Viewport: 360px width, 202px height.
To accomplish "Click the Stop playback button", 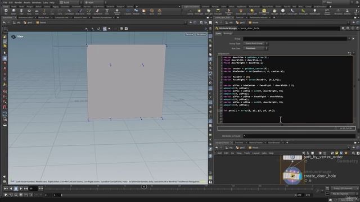I will (x=16, y=189).
